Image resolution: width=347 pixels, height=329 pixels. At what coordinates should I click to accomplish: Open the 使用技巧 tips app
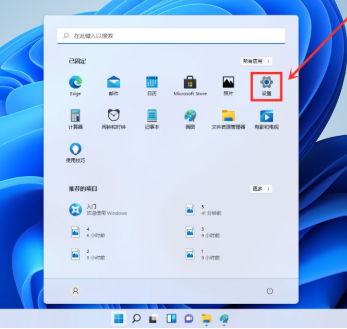(75, 153)
